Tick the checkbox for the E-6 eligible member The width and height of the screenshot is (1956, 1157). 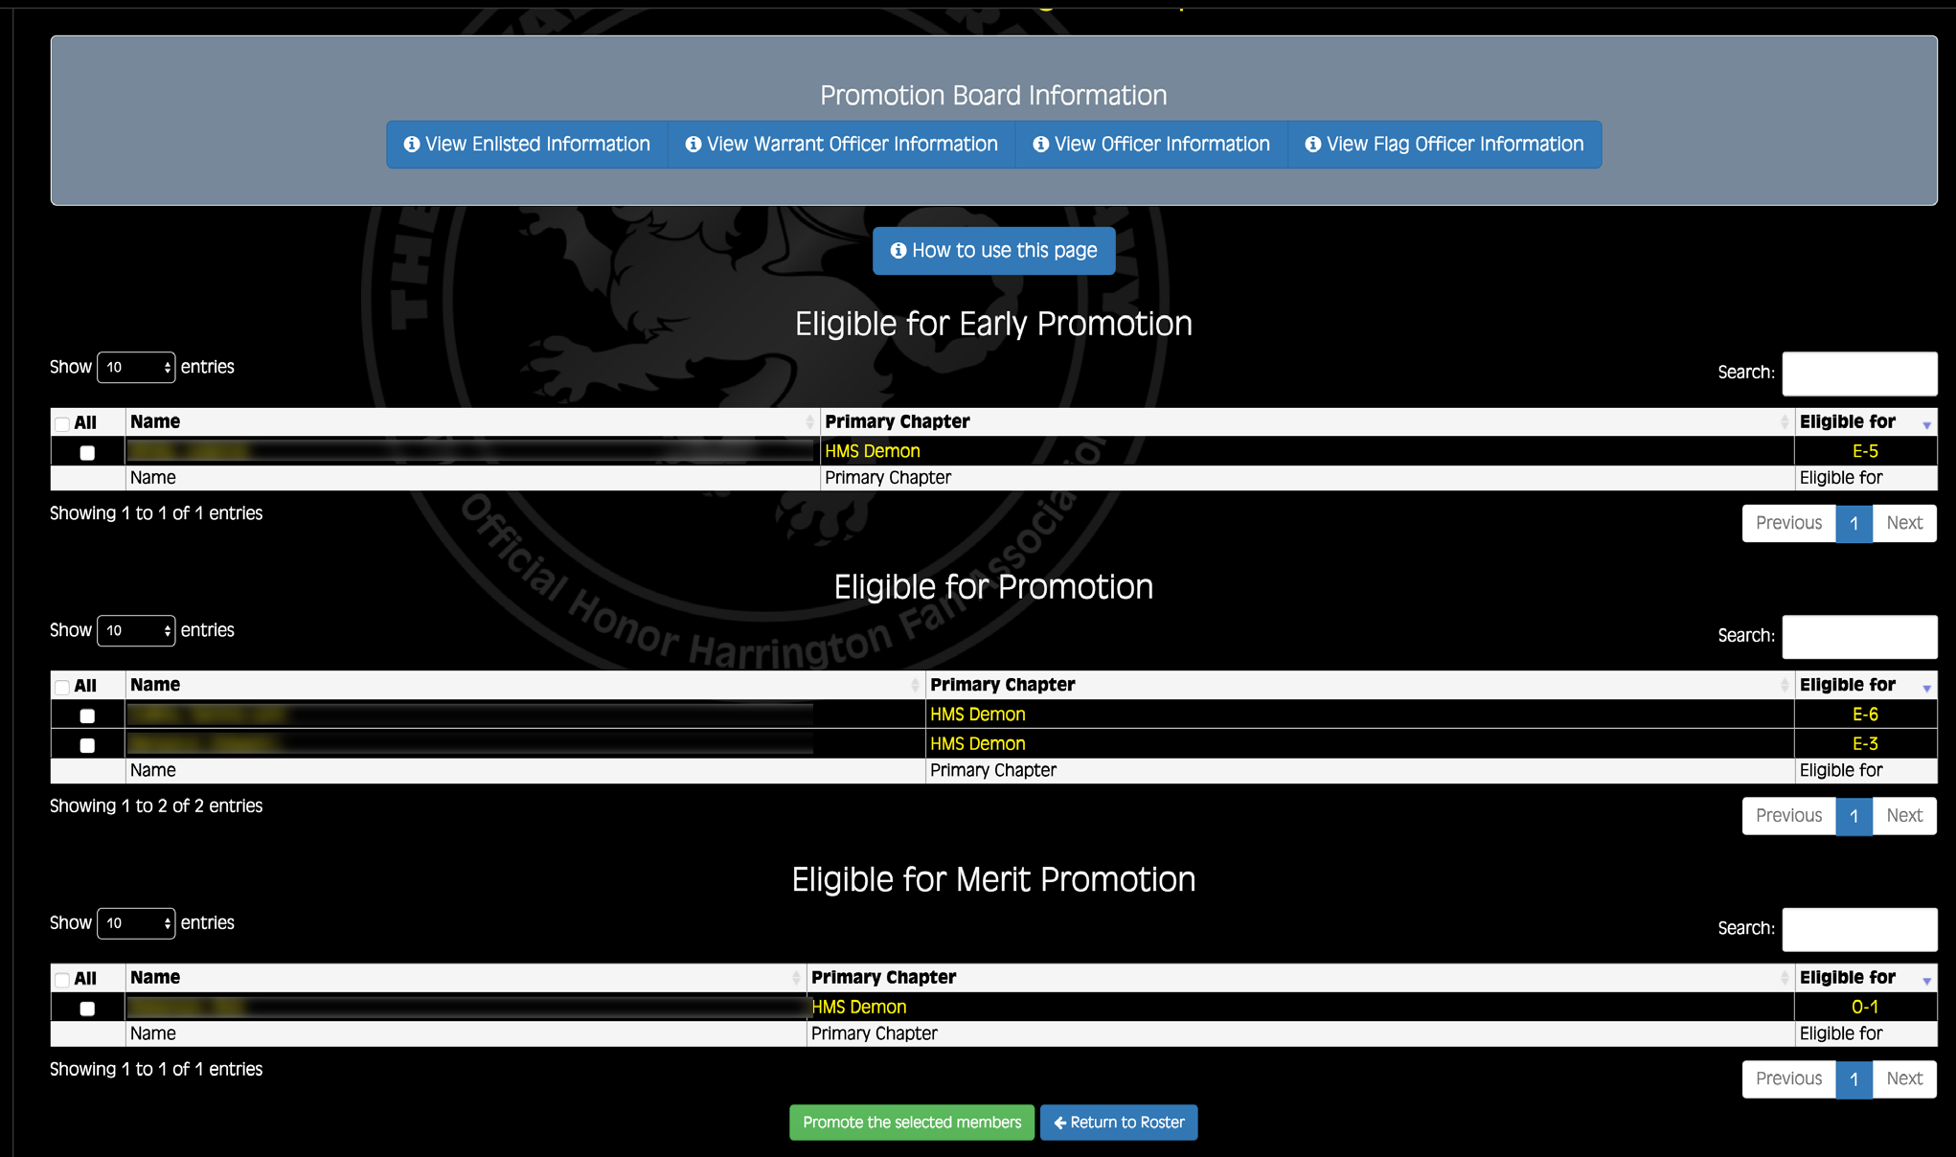(x=87, y=715)
